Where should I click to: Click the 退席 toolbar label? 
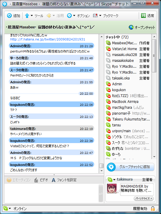[151, 16]
